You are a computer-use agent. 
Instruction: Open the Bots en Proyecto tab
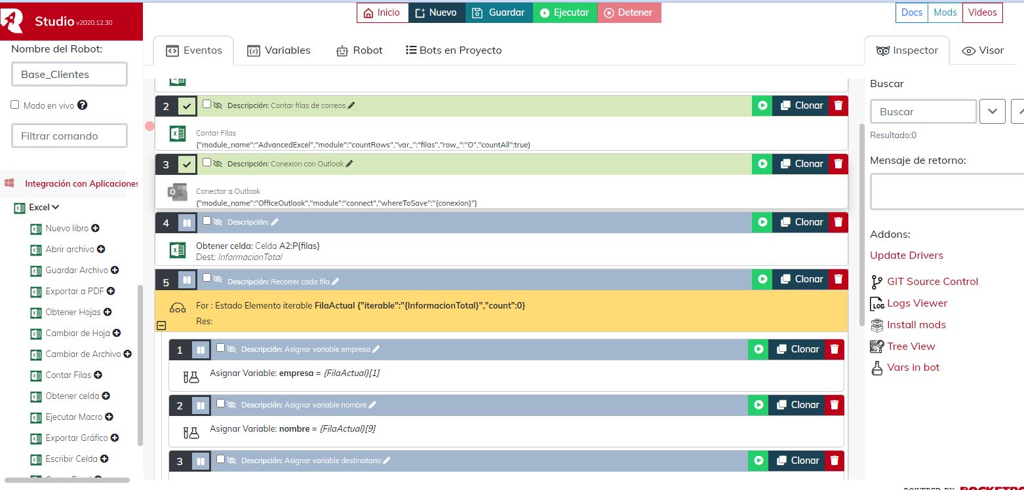tap(454, 50)
